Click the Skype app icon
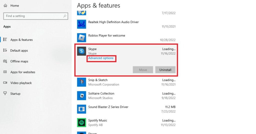This screenshot has height=134, width=256. click(81, 51)
